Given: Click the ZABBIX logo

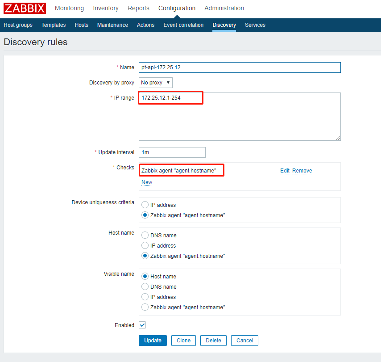Looking at the screenshot, I should pos(25,8).
